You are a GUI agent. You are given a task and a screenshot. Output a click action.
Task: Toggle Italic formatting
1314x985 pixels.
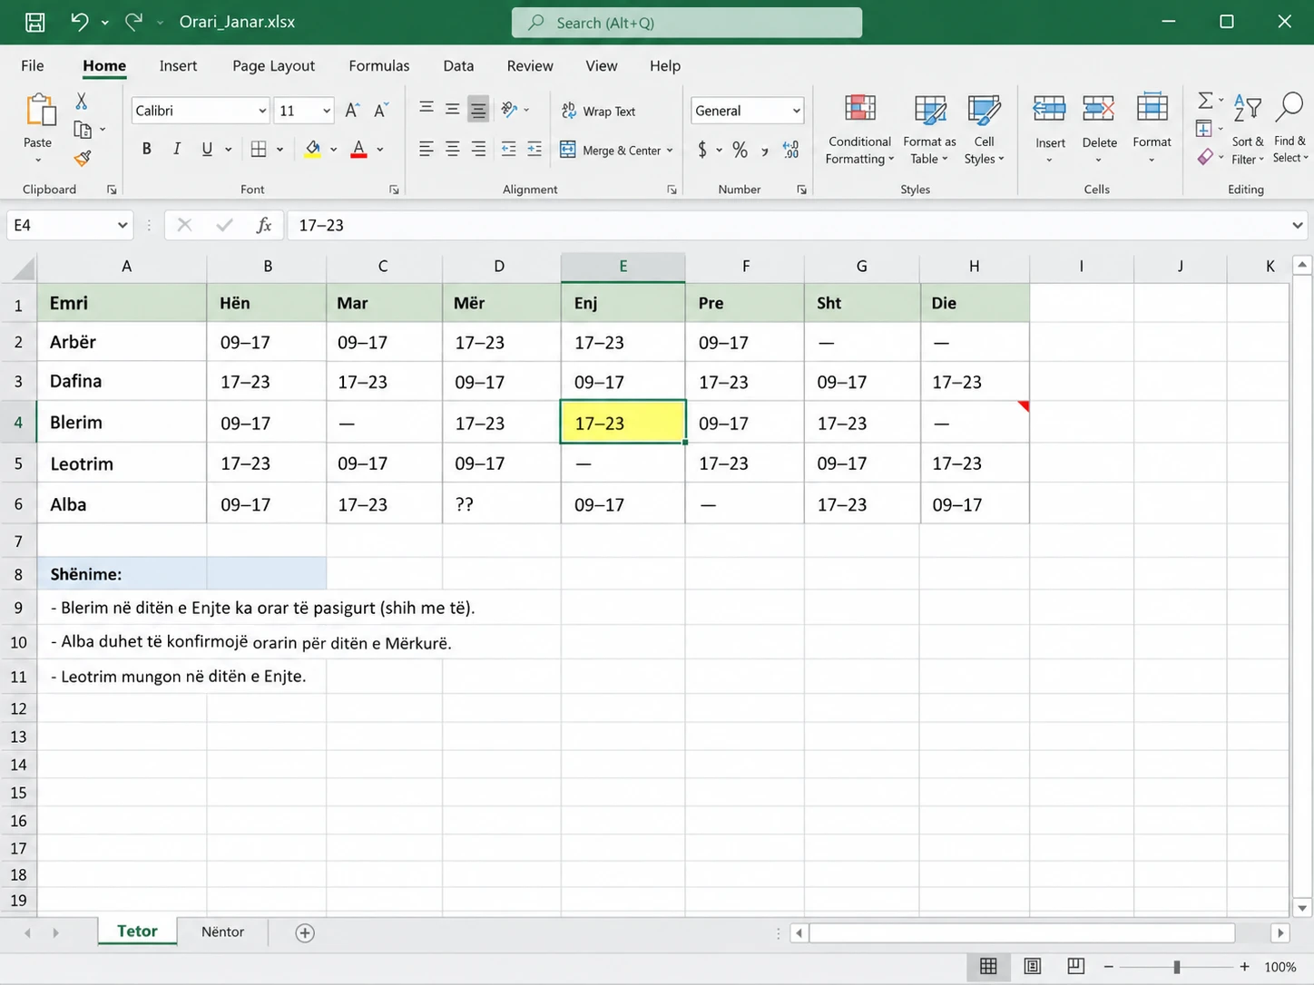[177, 149]
